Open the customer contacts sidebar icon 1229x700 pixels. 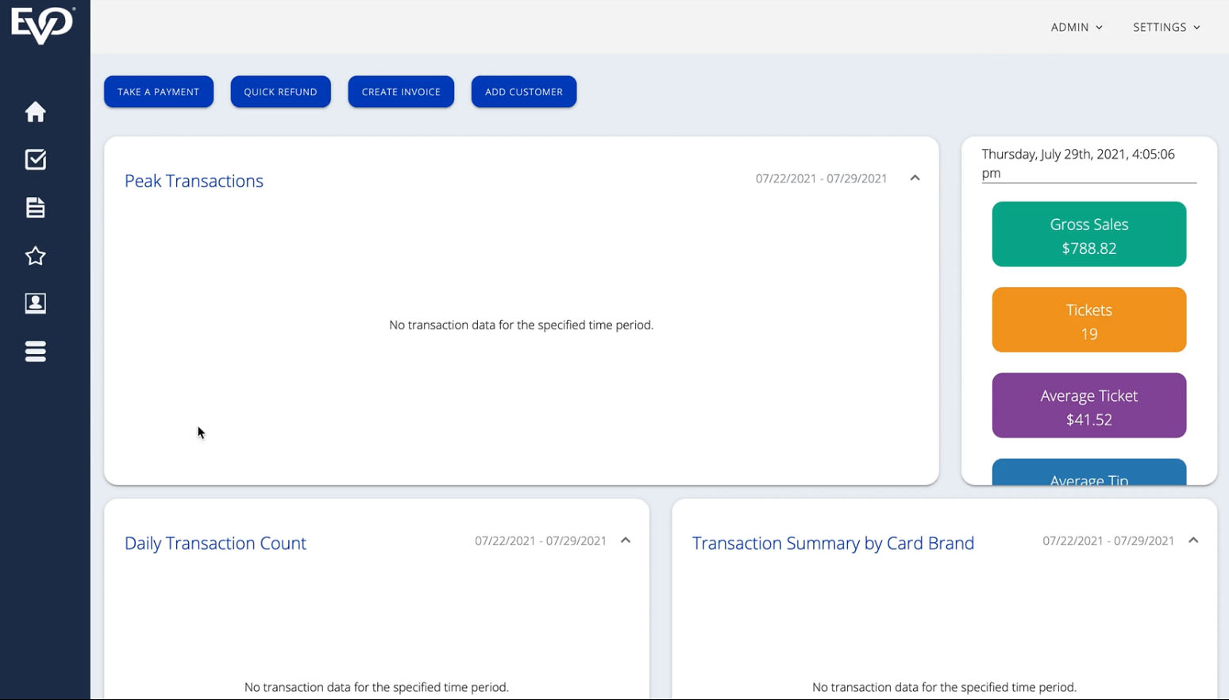click(35, 303)
